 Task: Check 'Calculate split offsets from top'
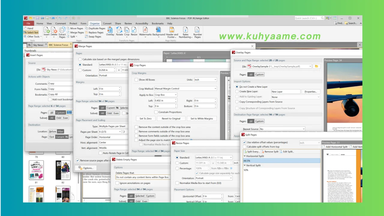point(244,147)
